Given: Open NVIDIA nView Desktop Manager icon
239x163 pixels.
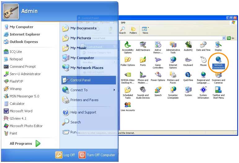Looking at the screenshot, I should click(x=128, y=78).
